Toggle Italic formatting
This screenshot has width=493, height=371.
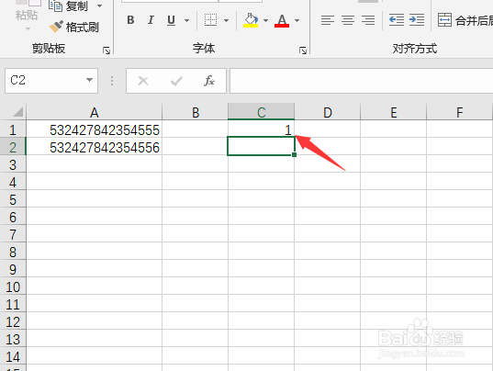click(x=151, y=20)
